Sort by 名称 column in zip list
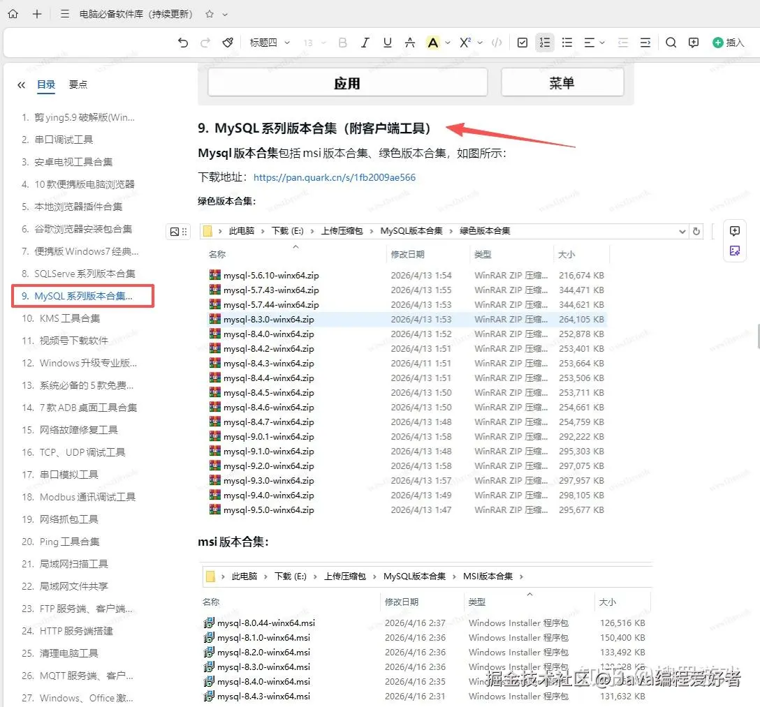Screen dimensions: 760x707 coord(217,254)
